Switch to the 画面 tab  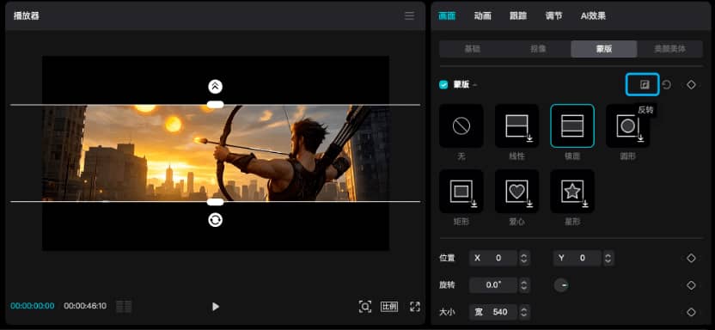447,16
